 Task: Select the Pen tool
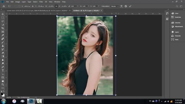point(3,67)
